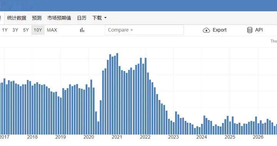Select the 1Y time range

click(5, 30)
